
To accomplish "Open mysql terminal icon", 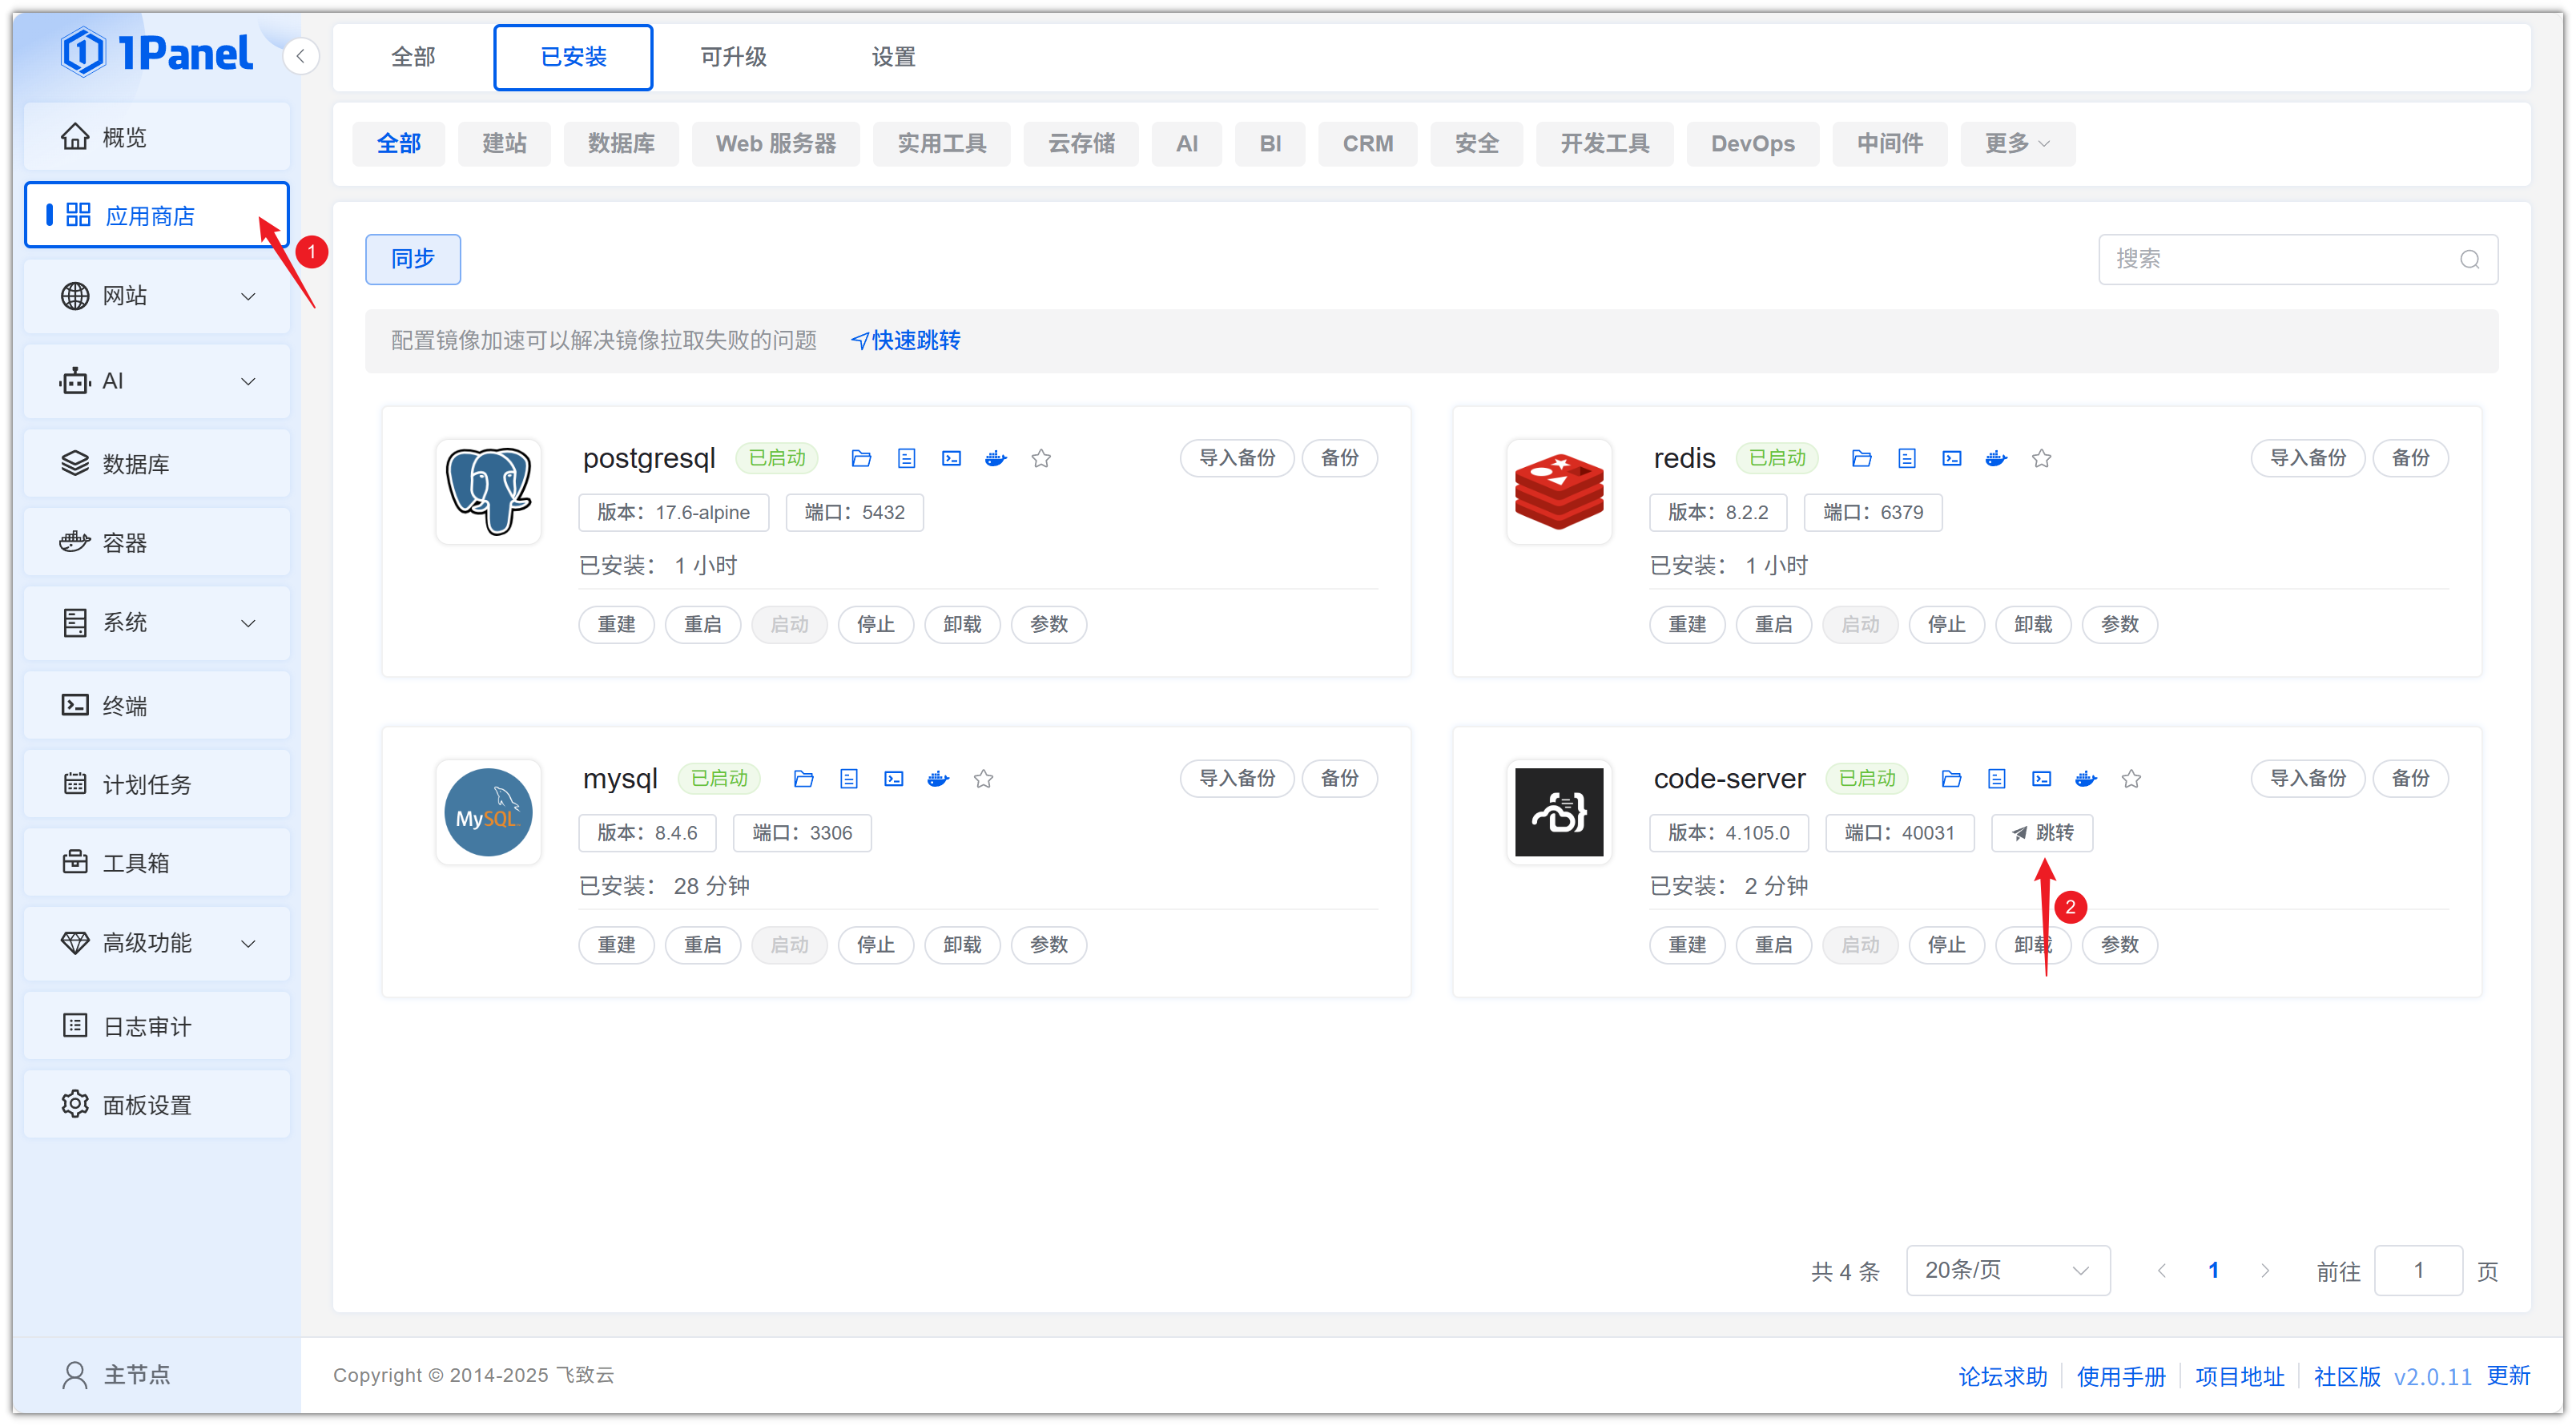I will (x=893, y=778).
